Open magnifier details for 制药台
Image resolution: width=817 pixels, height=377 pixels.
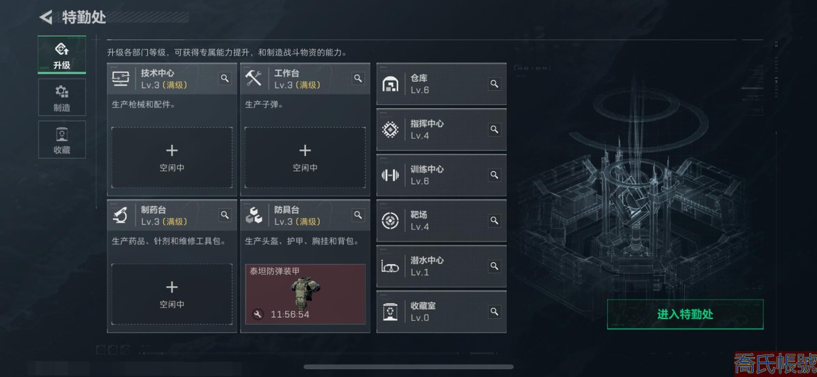pos(224,215)
